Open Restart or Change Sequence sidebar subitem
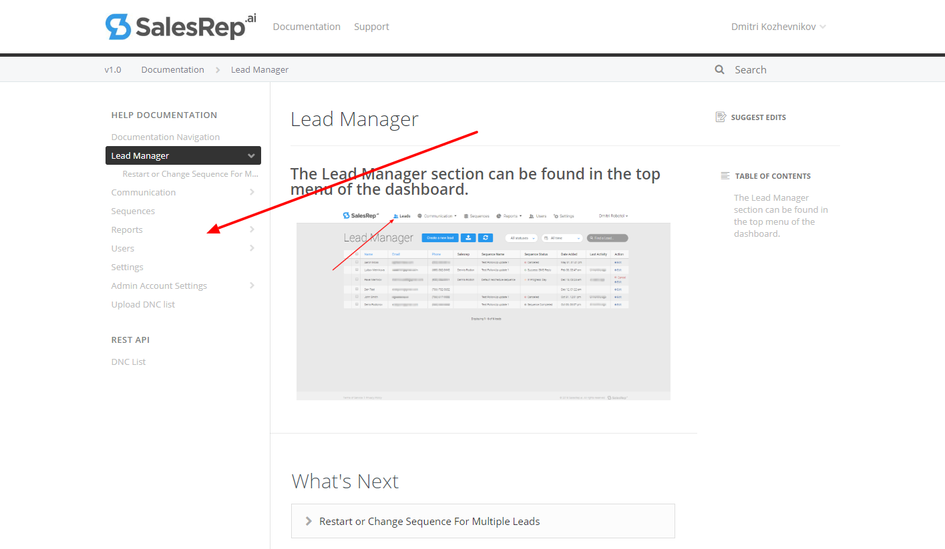Screen dimensions: 945x549 tap(190, 174)
